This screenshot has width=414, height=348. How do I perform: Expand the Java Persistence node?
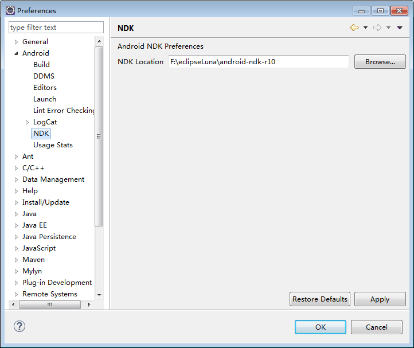(x=17, y=237)
